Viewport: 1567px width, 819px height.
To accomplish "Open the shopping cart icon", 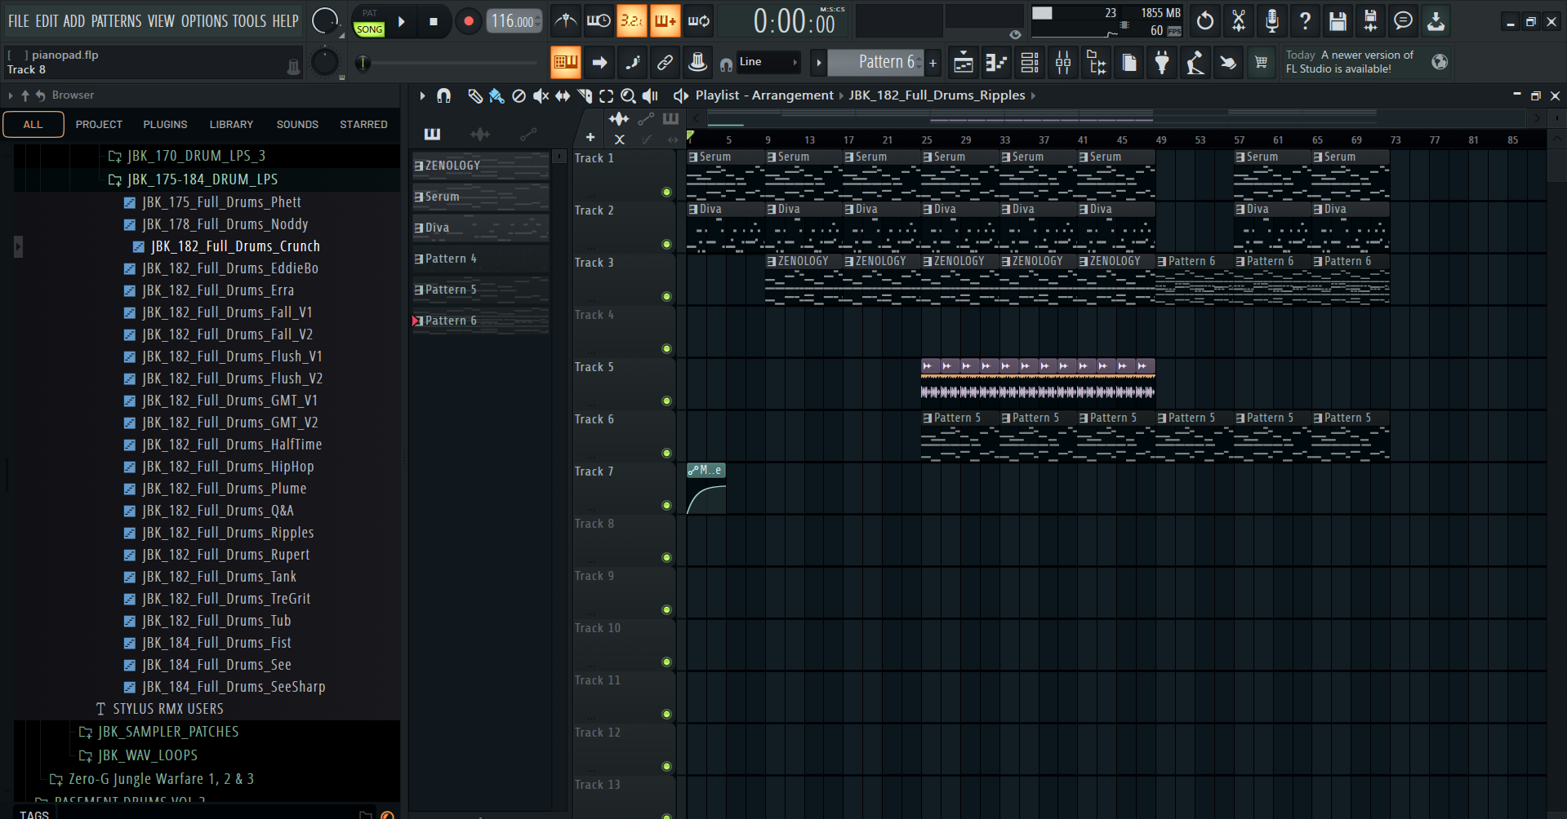I will 1261,63.
